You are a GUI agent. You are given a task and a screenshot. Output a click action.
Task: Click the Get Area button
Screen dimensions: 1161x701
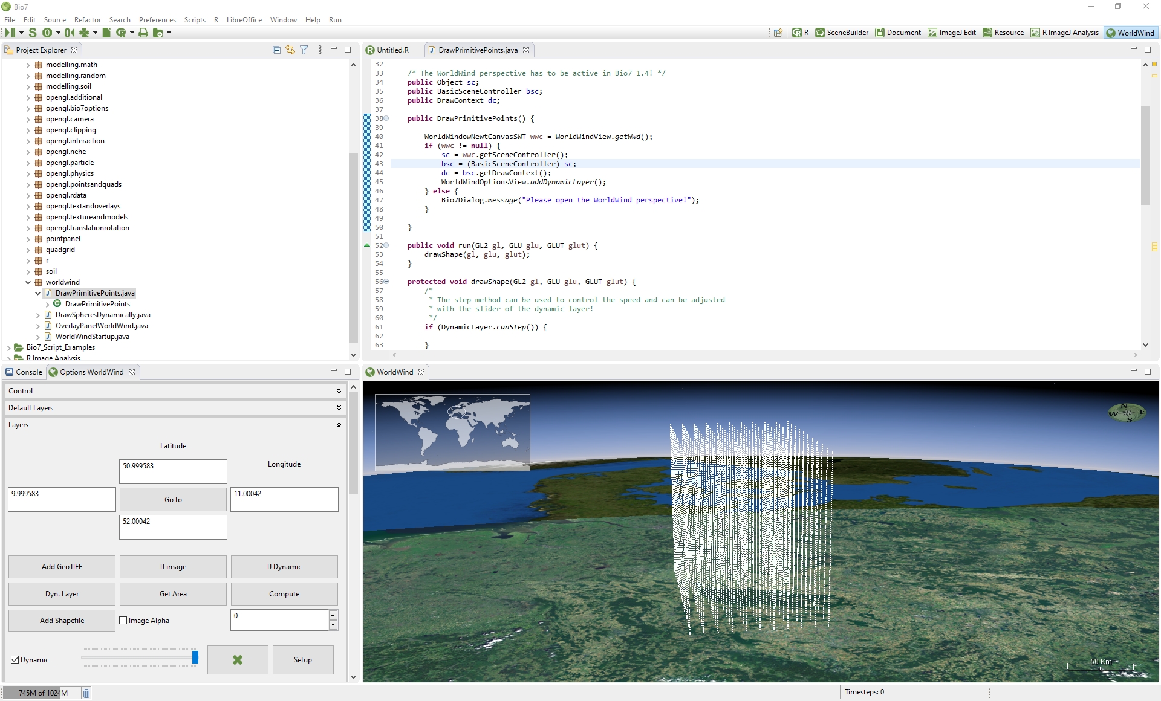[x=173, y=594]
